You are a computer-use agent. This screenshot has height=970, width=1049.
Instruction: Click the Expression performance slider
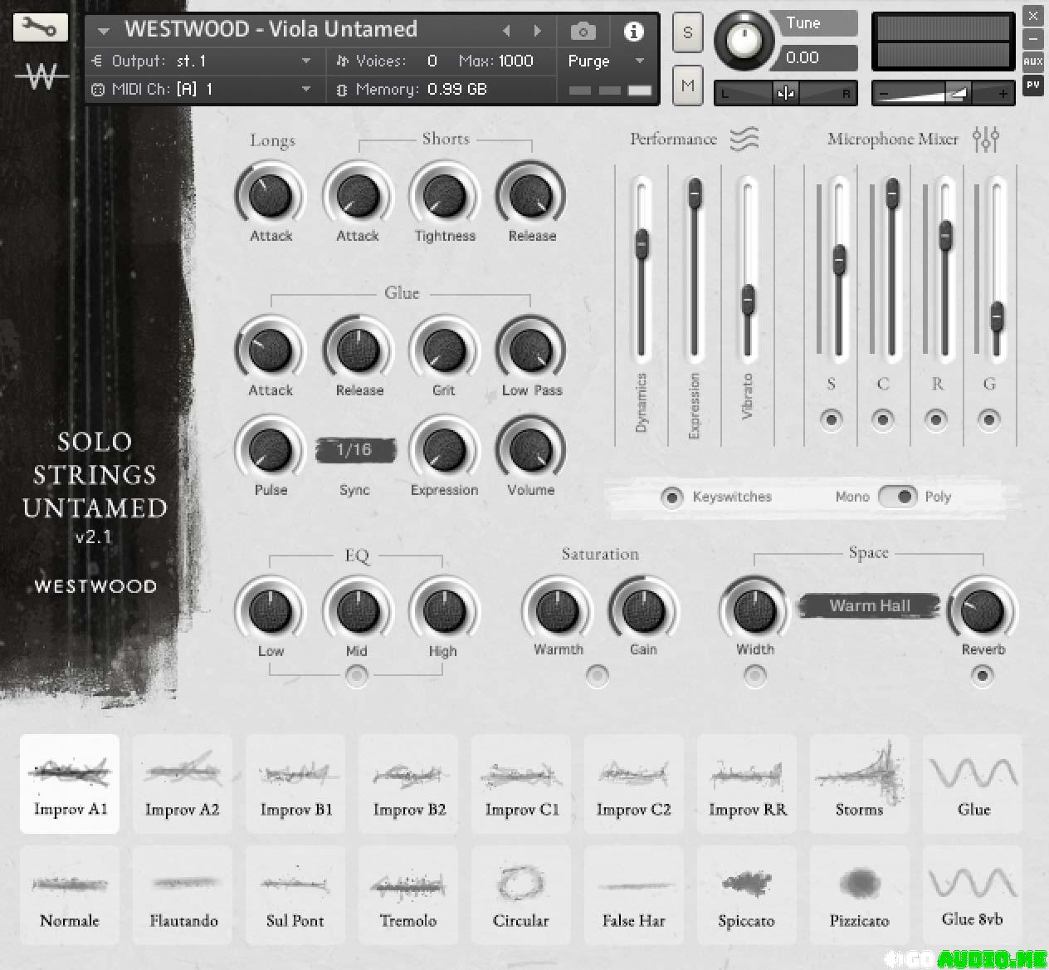click(695, 267)
